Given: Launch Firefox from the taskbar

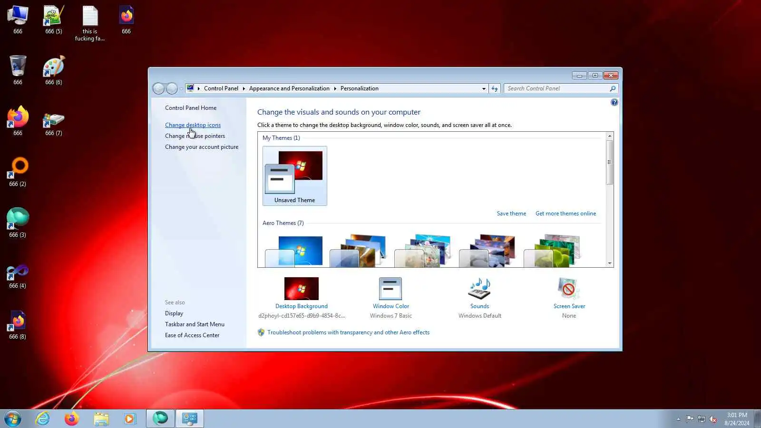Looking at the screenshot, I should [72, 418].
